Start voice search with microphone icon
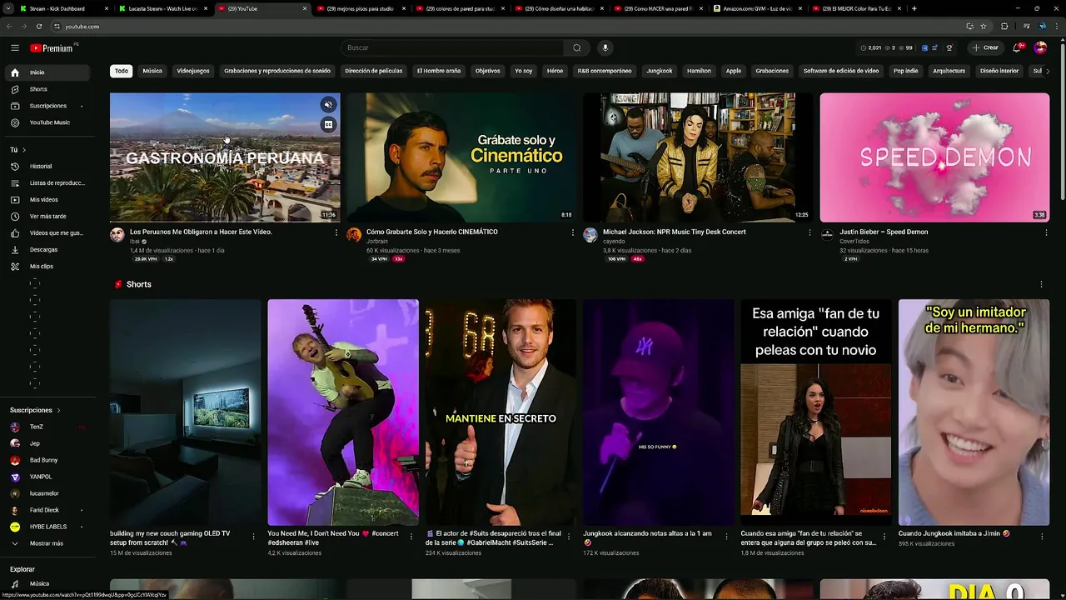 click(605, 47)
